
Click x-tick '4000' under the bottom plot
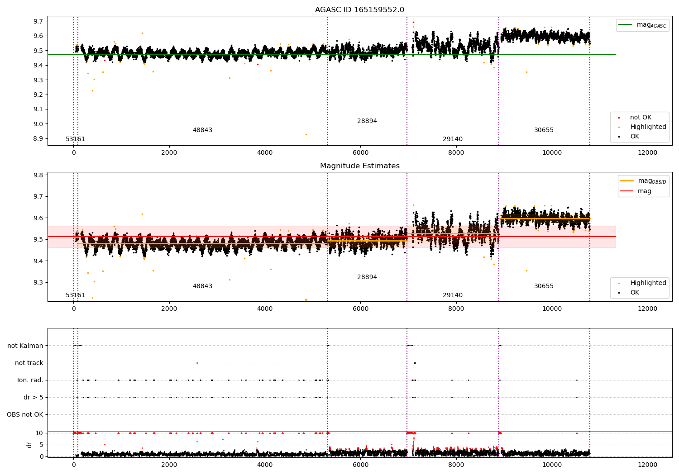(x=265, y=465)
